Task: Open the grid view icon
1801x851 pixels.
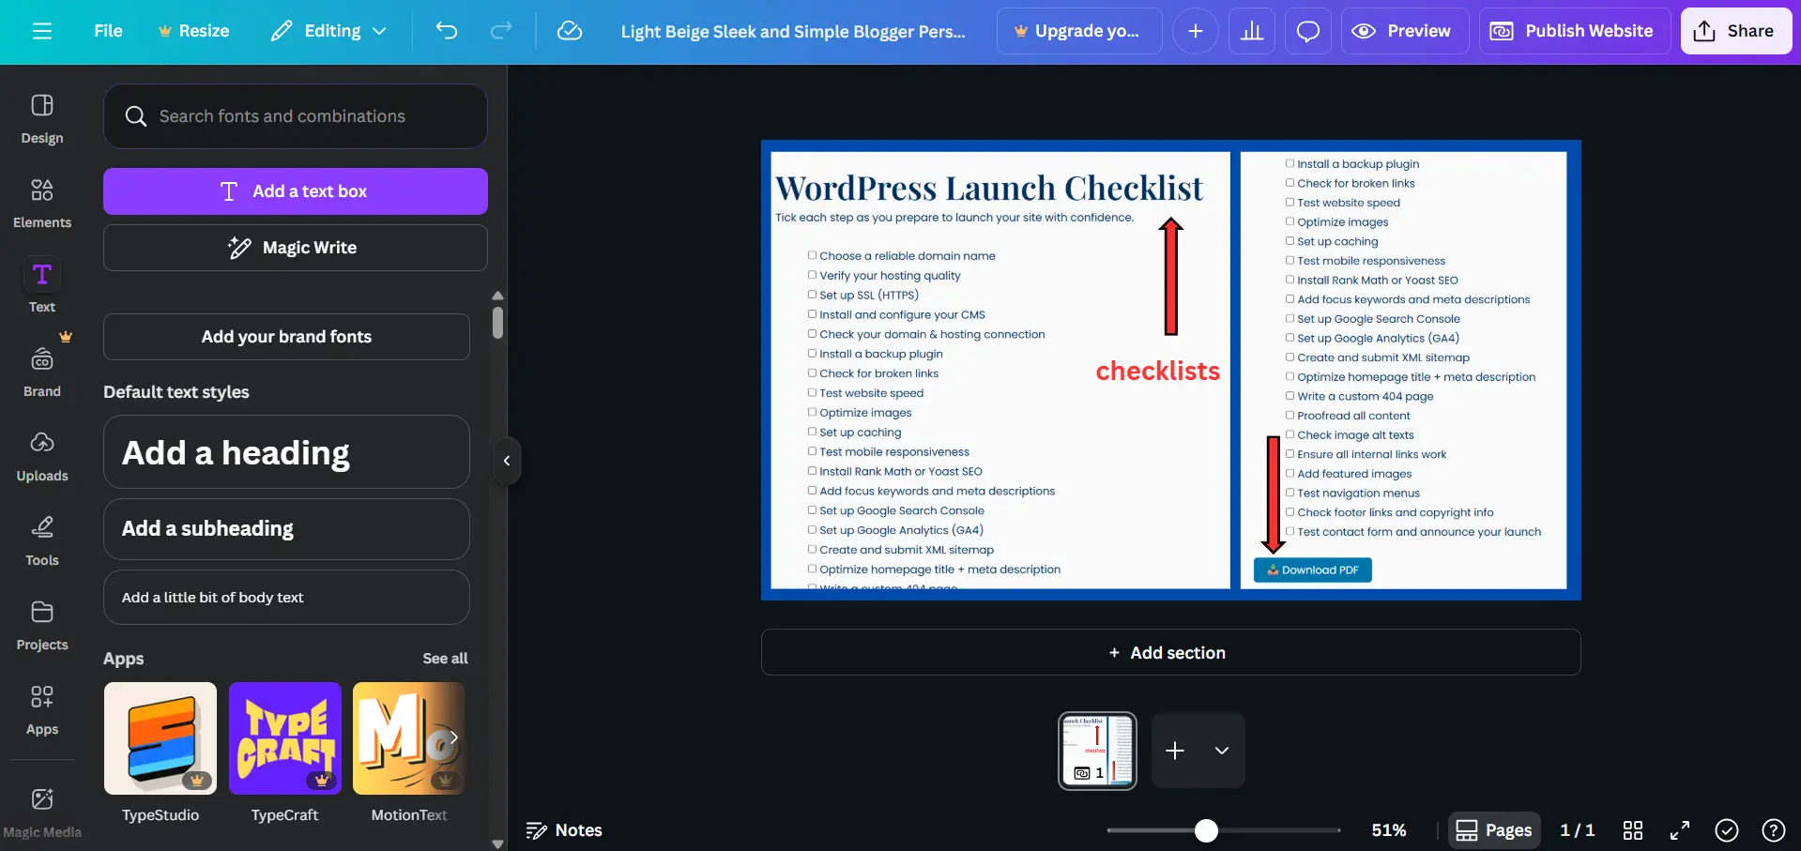Action: pos(1633,830)
